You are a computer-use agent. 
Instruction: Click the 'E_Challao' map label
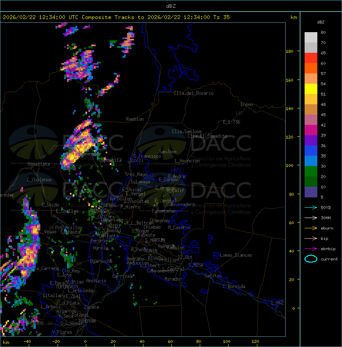click(67, 211)
